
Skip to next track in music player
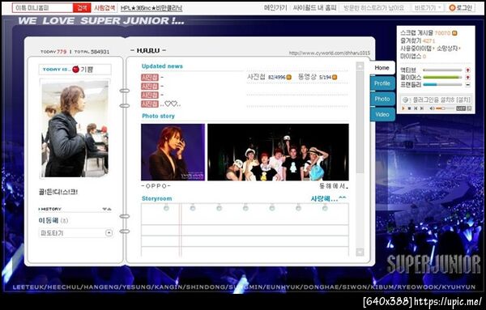pos(421,108)
